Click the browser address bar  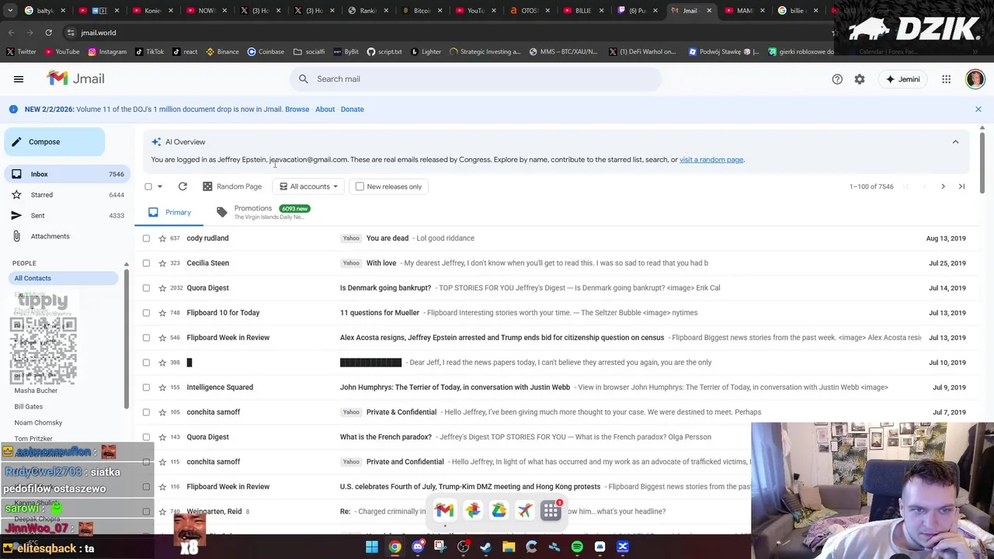click(447, 33)
